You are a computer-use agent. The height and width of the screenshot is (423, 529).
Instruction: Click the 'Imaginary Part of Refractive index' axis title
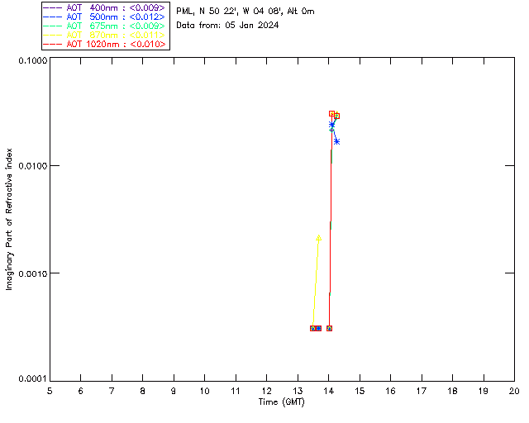(x=9, y=219)
